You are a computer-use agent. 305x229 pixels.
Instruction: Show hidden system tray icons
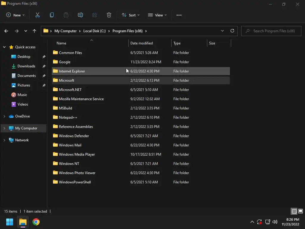[252, 222]
